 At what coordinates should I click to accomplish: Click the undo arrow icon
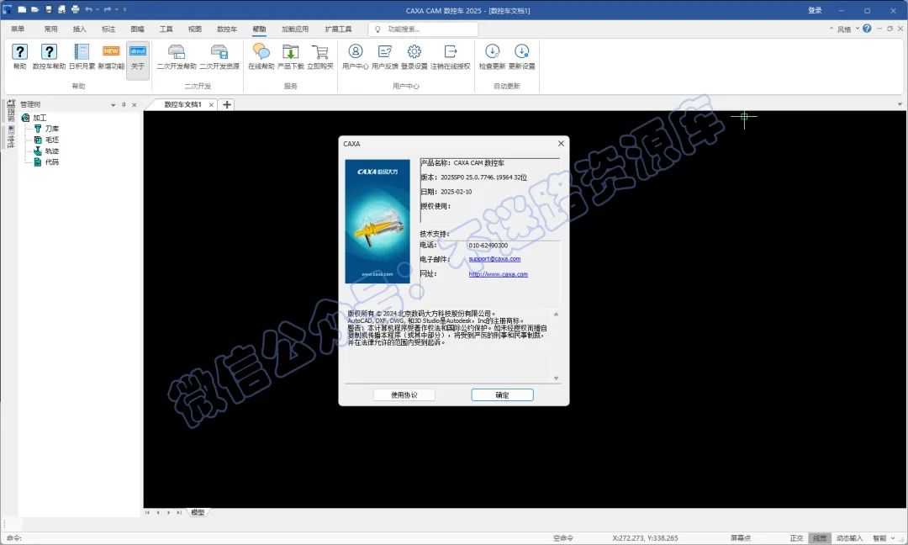pos(88,10)
